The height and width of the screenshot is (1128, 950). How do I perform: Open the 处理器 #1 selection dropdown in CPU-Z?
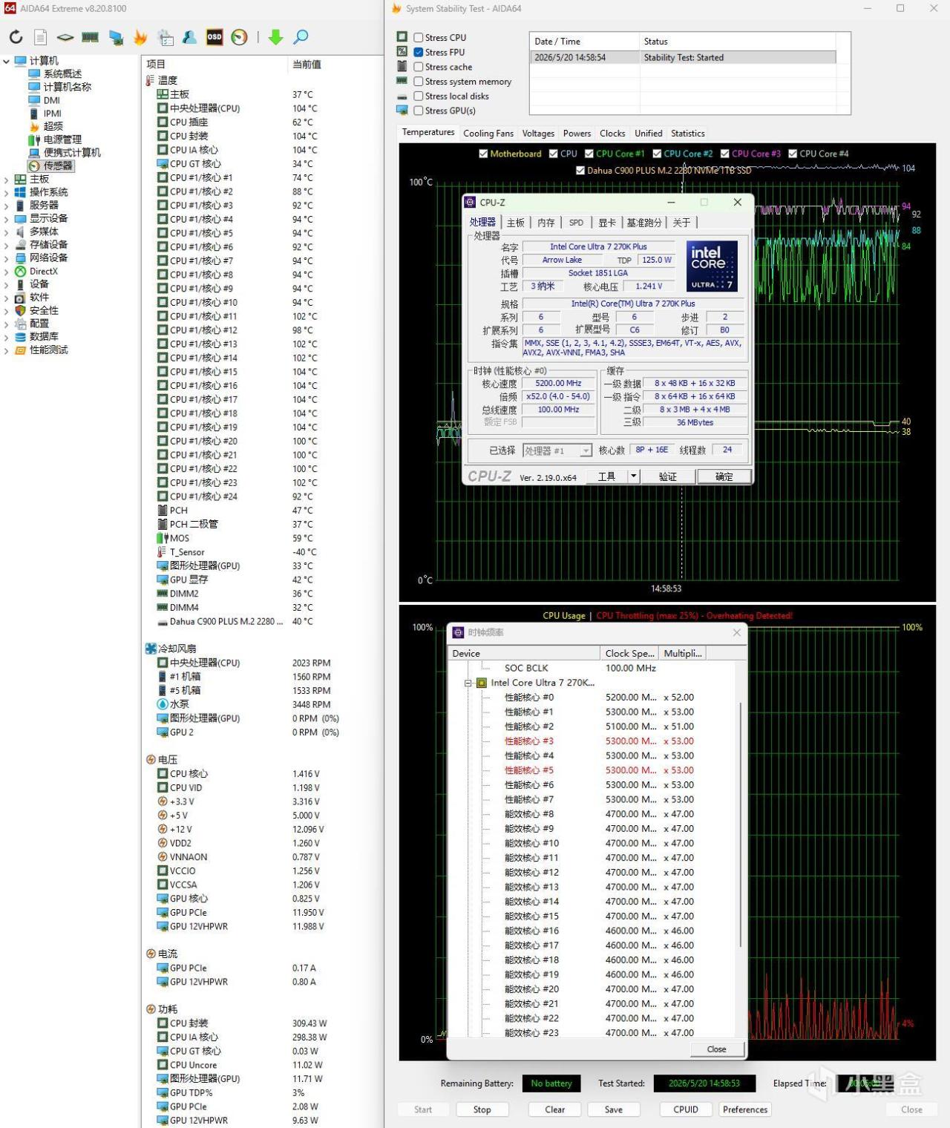pos(586,450)
